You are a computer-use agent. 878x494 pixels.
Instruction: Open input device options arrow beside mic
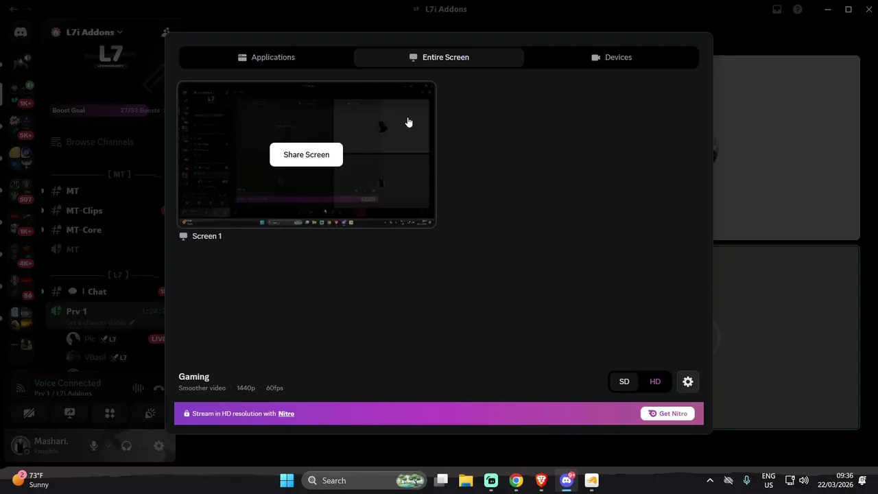108,446
